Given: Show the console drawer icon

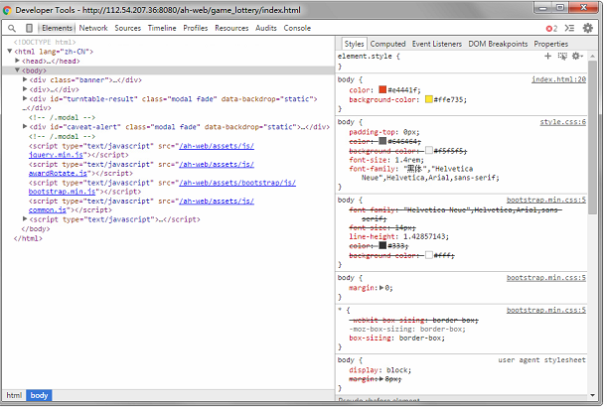Looking at the screenshot, I should tap(569, 28).
